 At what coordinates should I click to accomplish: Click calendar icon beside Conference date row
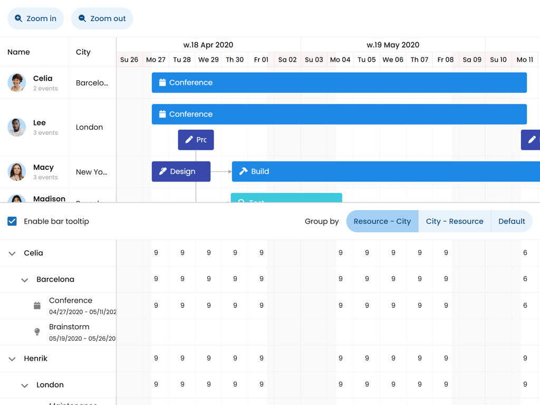(37, 306)
